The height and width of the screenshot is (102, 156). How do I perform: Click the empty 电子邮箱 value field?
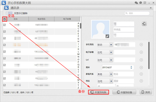[125, 52]
